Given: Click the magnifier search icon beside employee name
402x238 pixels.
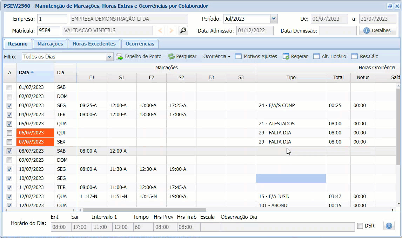Looking at the screenshot, I should 183,31.
